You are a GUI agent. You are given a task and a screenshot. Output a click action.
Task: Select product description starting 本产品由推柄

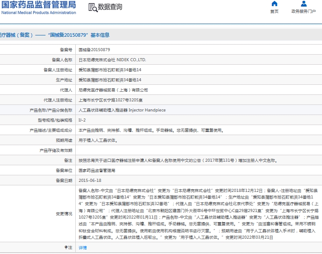151,130
